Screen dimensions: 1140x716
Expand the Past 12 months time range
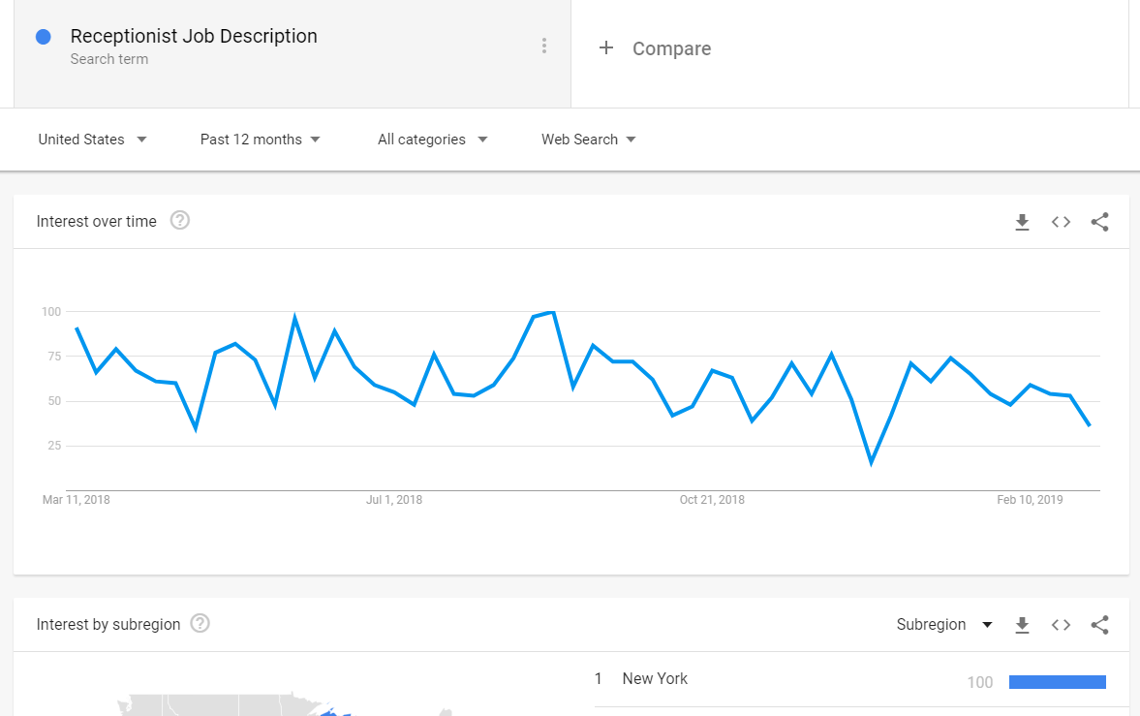261,139
